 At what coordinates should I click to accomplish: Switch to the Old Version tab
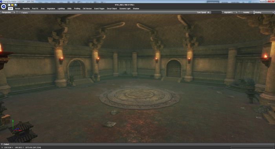click(x=87, y=8)
